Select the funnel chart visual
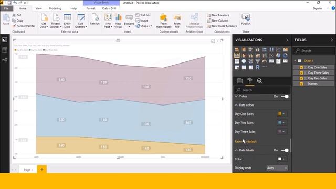This screenshot has height=189, width=336. [258, 61]
